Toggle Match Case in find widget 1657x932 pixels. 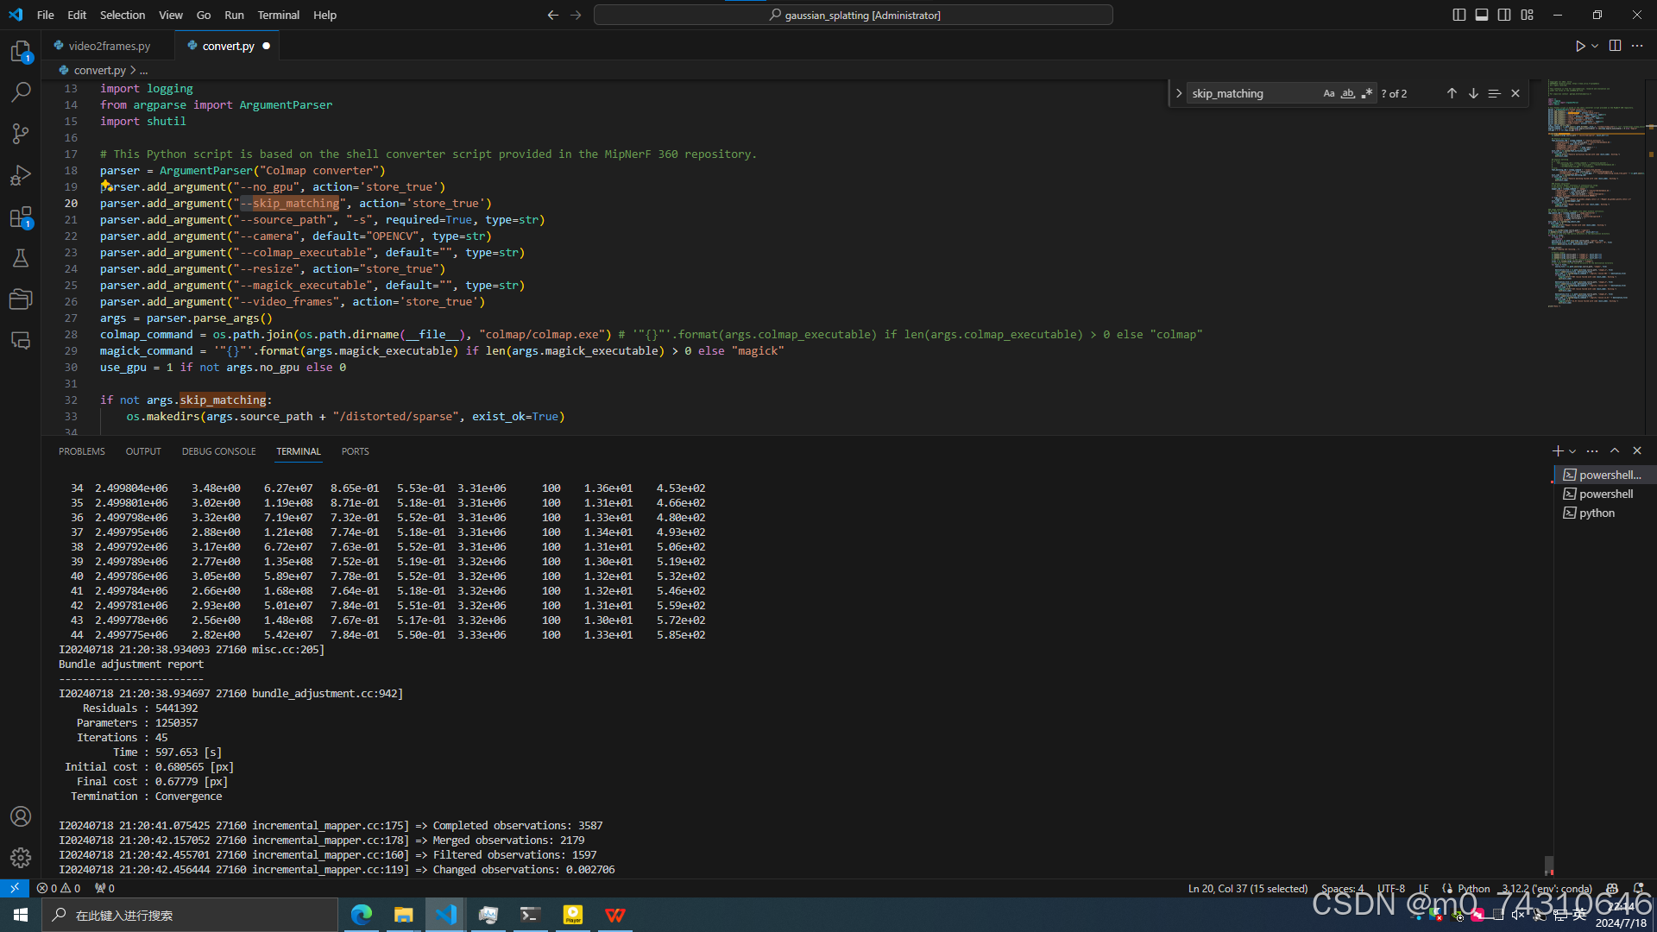point(1328,93)
